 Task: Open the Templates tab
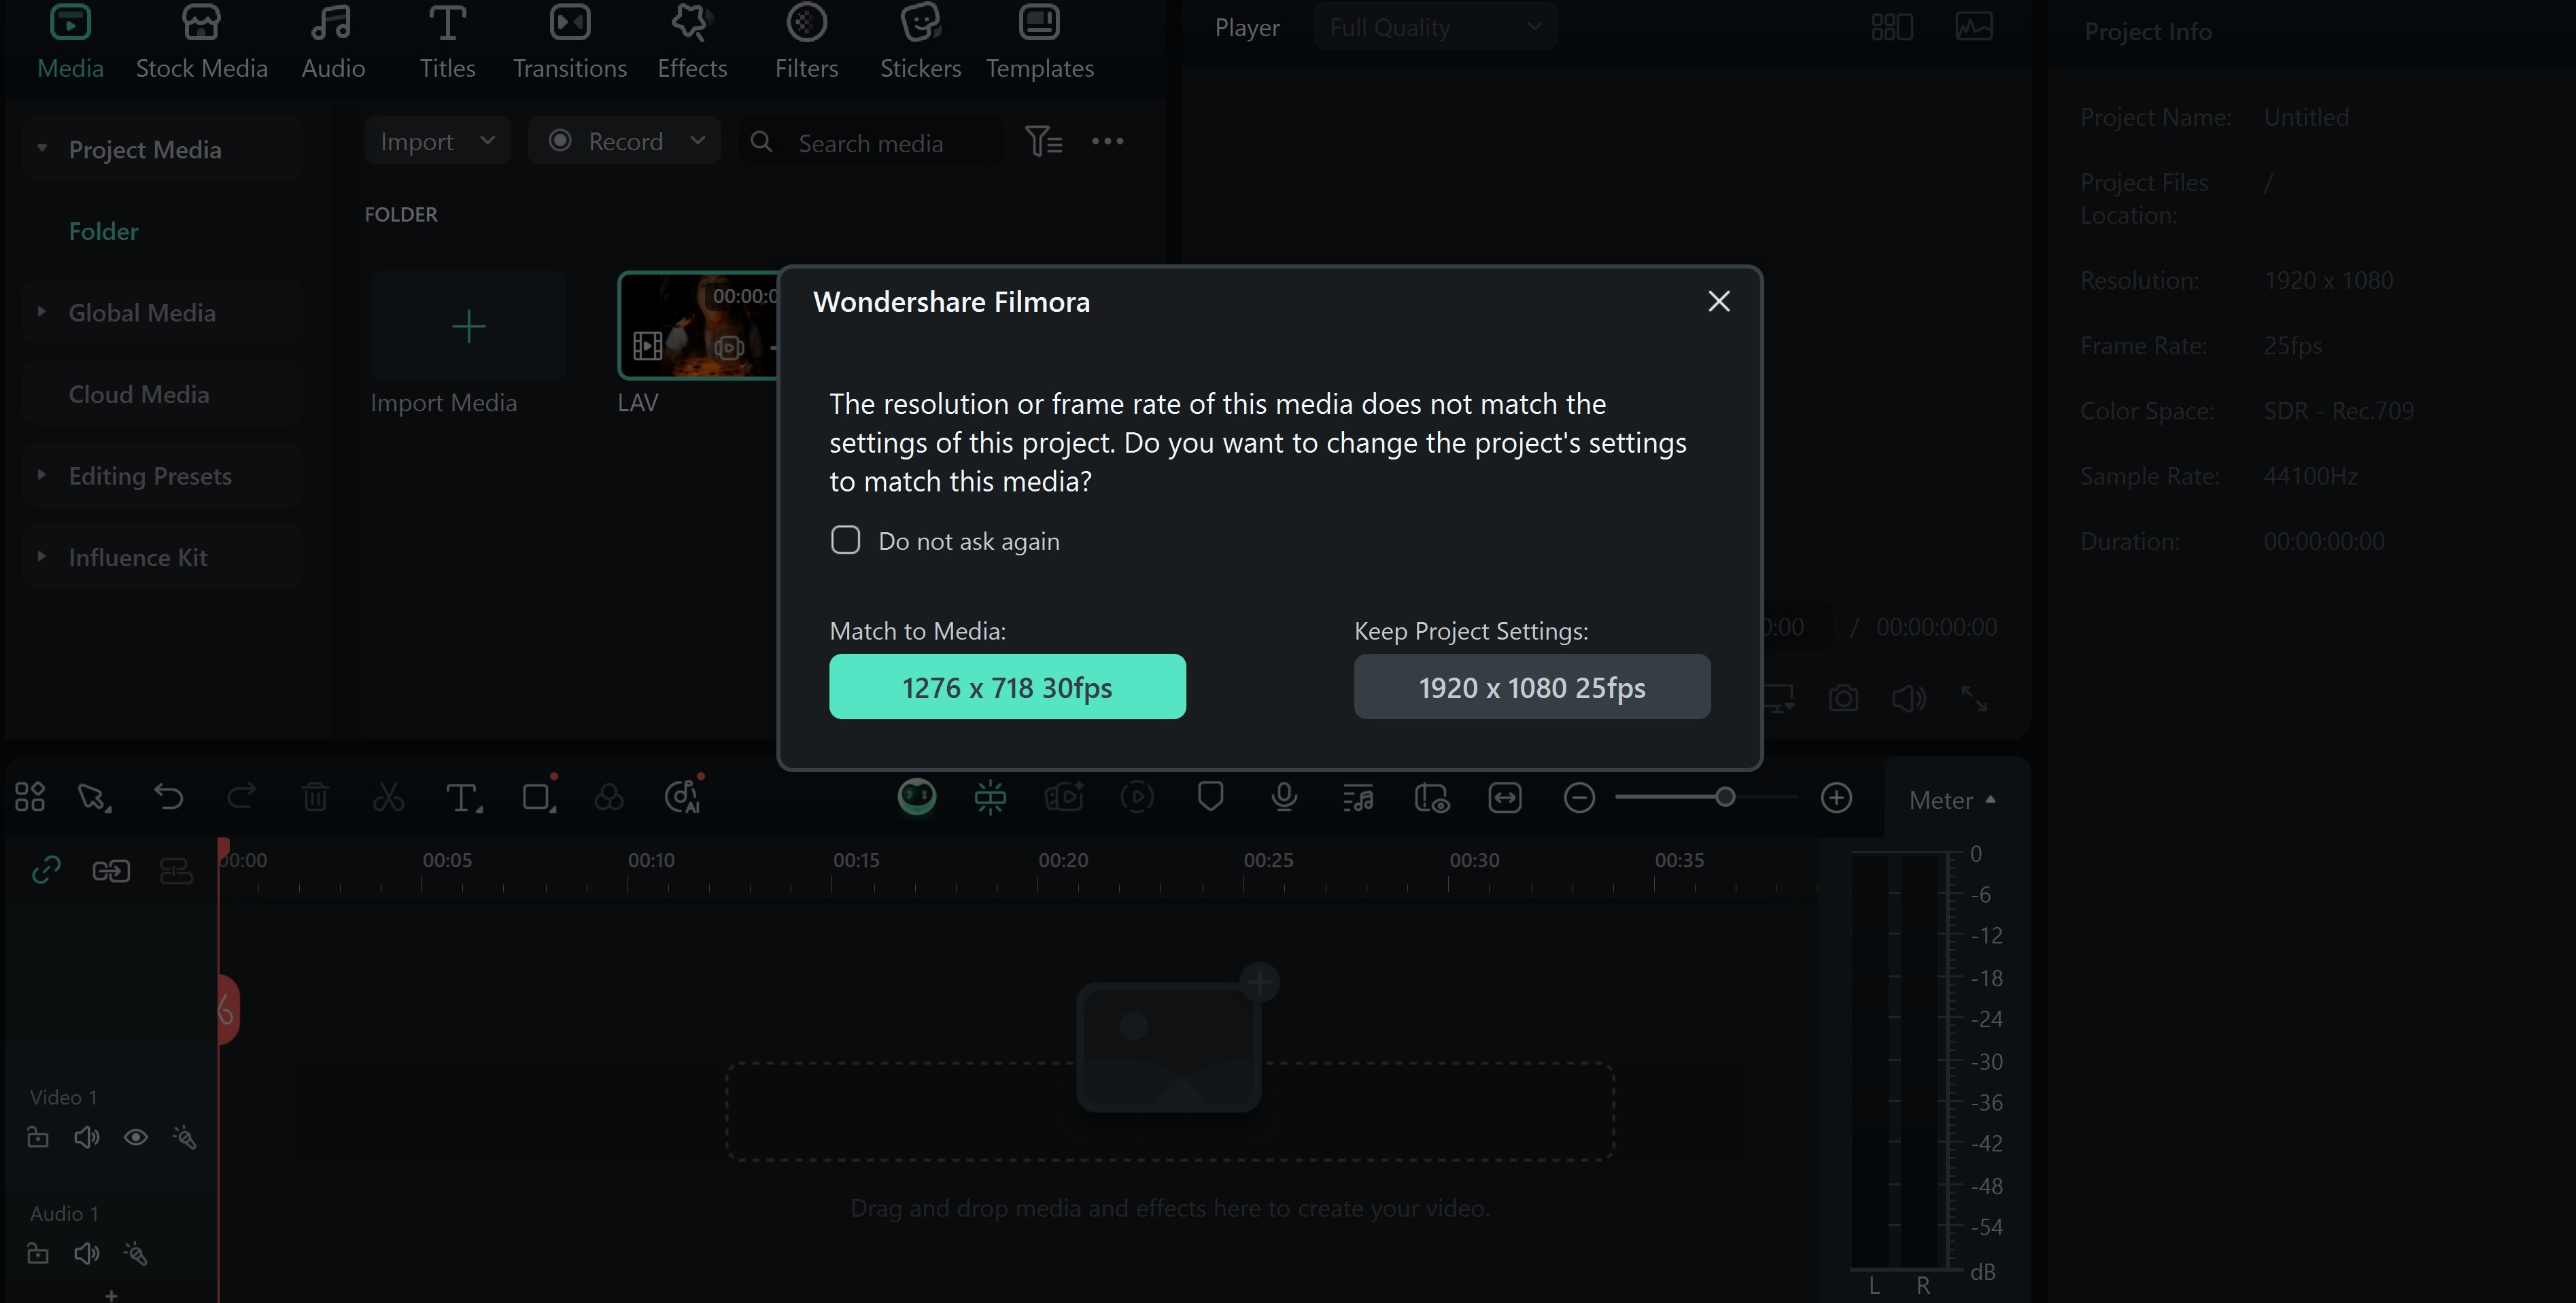[1039, 42]
